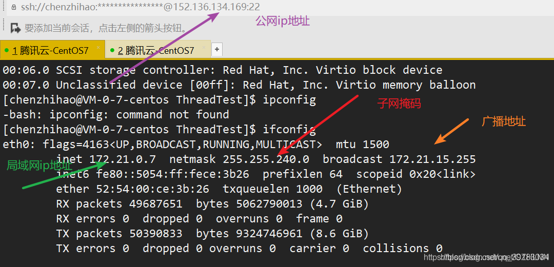Click the 广播地址 orange annotation label
The height and width of the screenshot is (267, 554).
click(504, 122)
